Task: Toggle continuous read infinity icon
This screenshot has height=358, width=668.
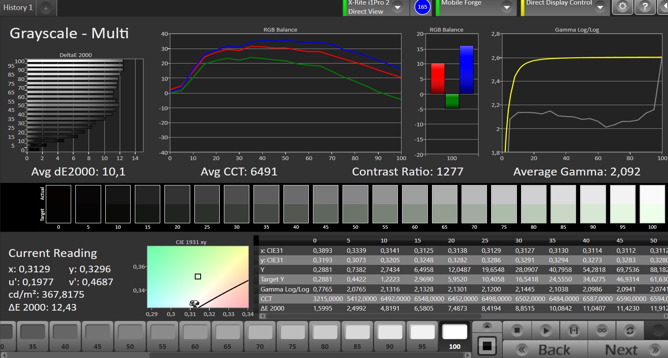Action: click(x=602, y=331)
